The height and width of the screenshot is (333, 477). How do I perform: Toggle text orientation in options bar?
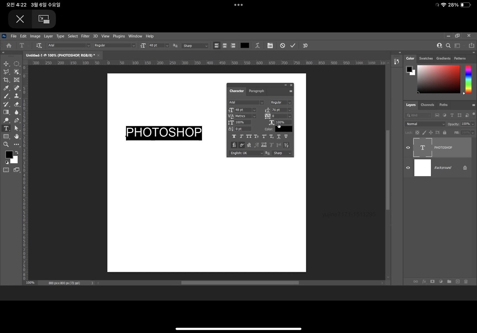[x=39, y=45]
